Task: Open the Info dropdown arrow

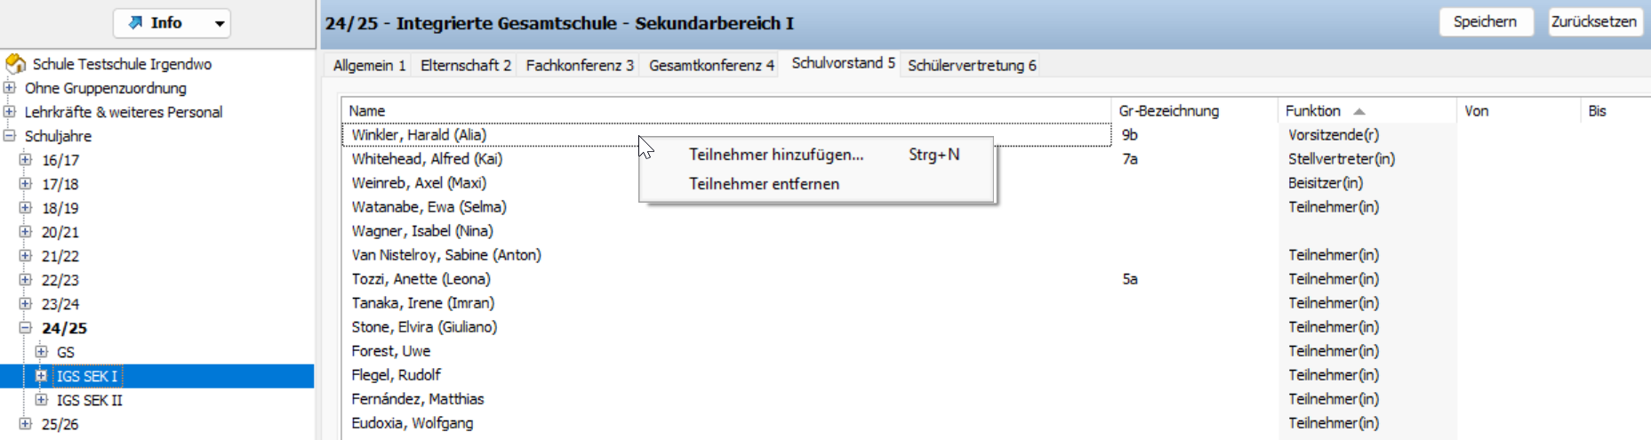Action: point(219,24)
